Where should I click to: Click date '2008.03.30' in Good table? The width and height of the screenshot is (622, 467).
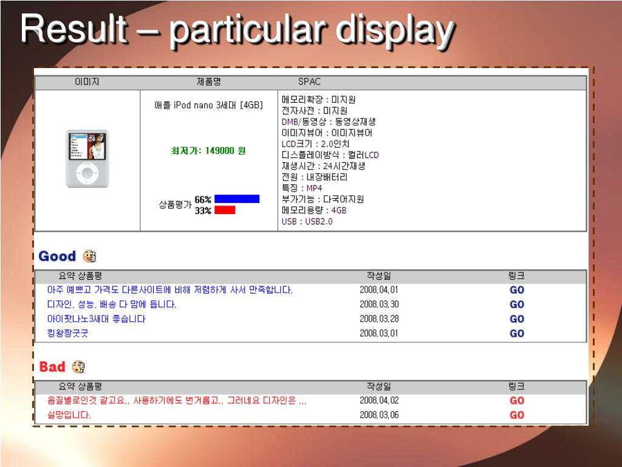click(x=379, y=305)
